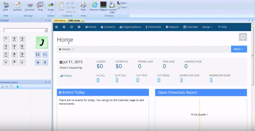Image resolution: width=255 pixels, height=131 pixels.
Task: Launch the Browser window
Action: tap(94, 6)
